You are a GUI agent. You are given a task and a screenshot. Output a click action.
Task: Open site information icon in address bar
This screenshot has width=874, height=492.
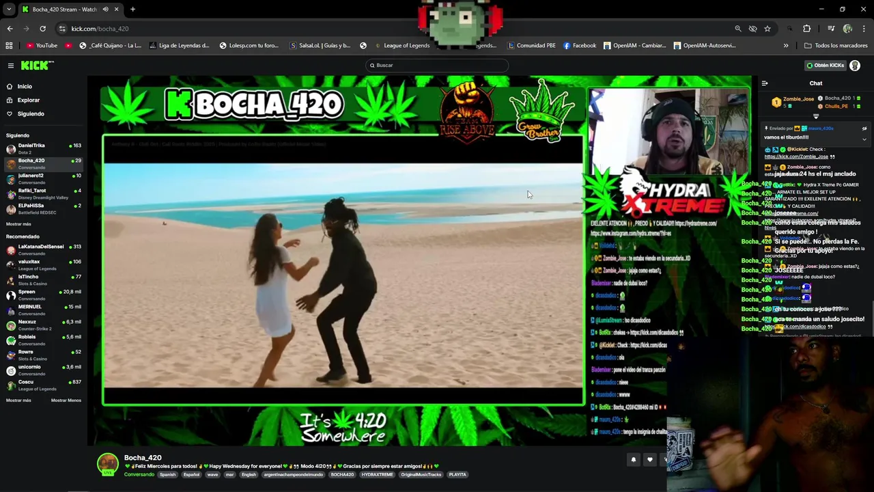[62, 29]
